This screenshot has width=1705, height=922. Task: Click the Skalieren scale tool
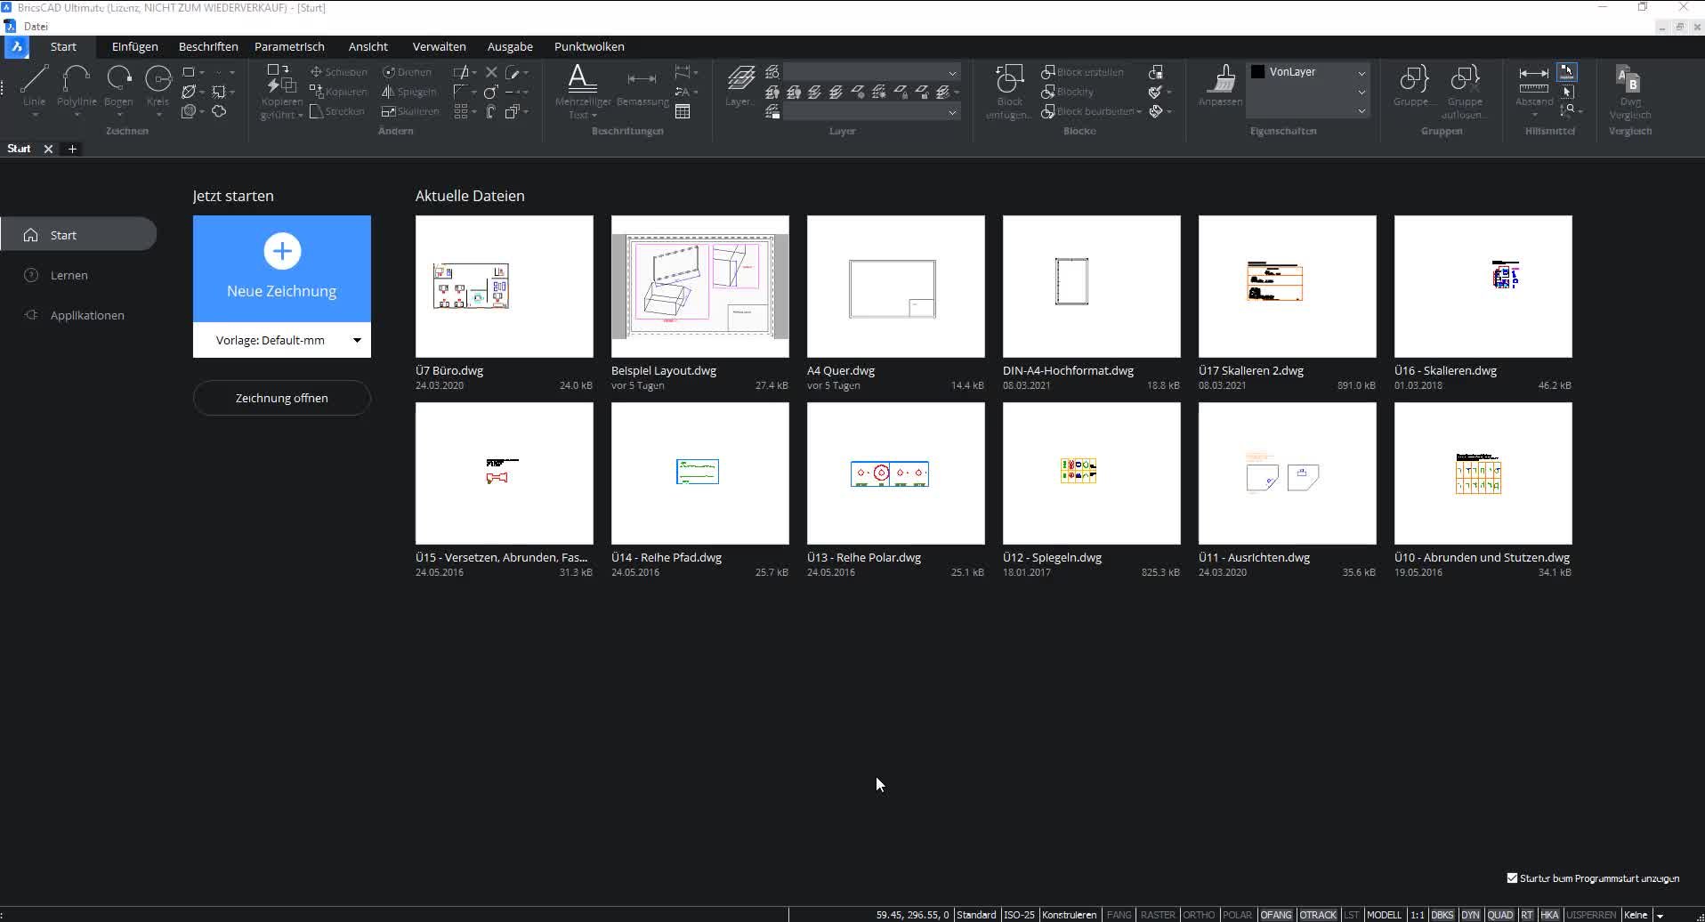click(410, 111)
